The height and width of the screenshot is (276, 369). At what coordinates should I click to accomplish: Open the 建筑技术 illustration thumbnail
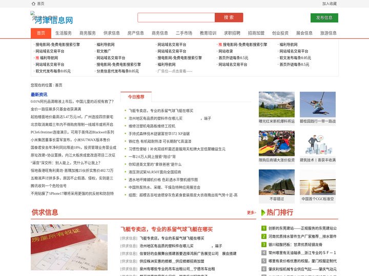pyautogui.click(x=318, y=144)
